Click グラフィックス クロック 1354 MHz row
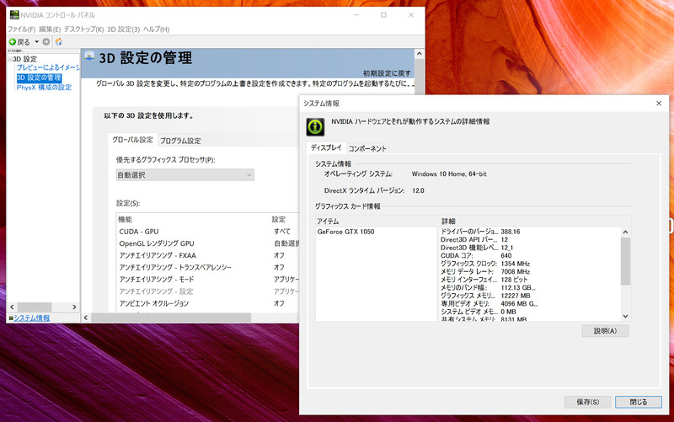674x422 pixels. pos(485,264)
